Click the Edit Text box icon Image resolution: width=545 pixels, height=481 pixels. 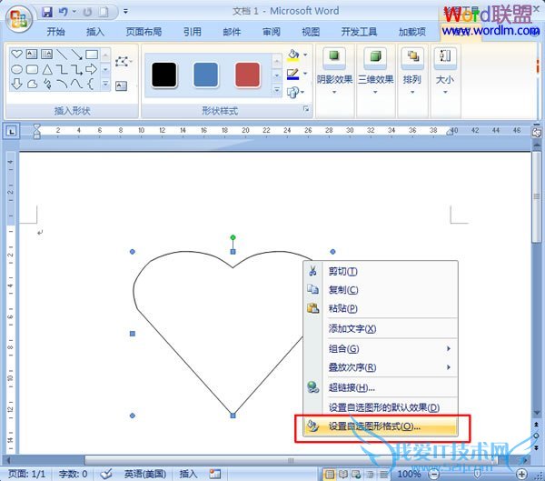point(121,85)
